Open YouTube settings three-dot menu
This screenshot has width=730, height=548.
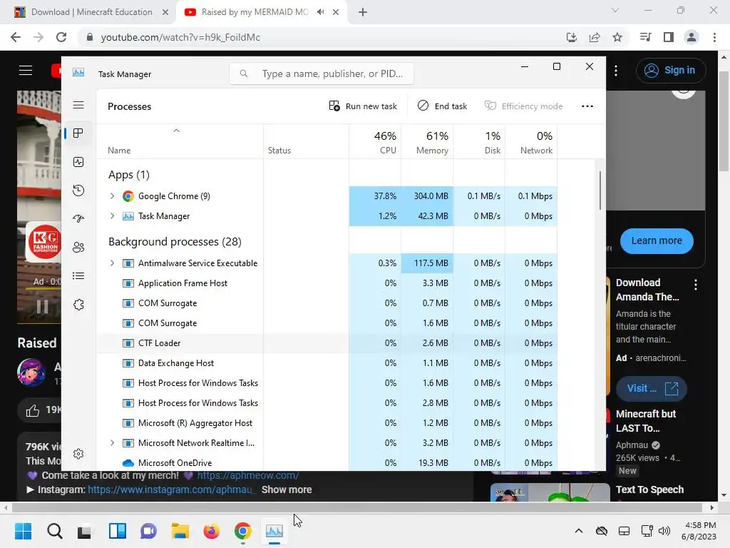pyautogui.click(x=616, y=71)
